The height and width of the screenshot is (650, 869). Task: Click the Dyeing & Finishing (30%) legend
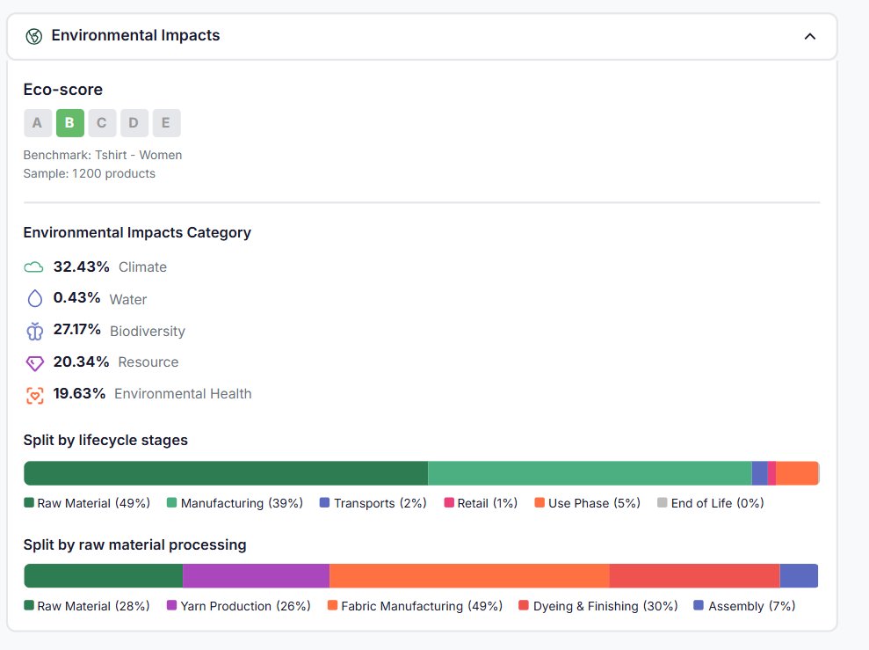[597, 606]
